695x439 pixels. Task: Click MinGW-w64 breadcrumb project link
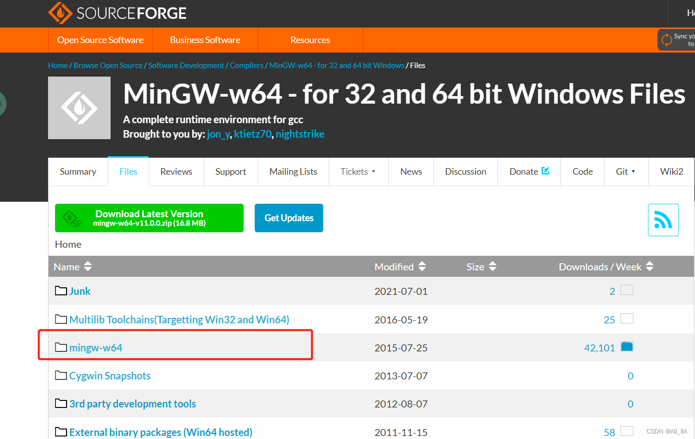point(337,66)
